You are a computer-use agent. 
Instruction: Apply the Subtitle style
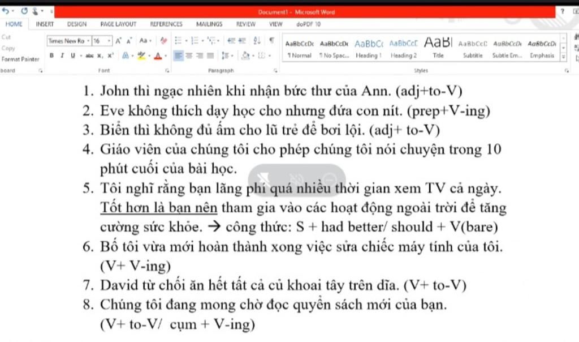(473, 49)
